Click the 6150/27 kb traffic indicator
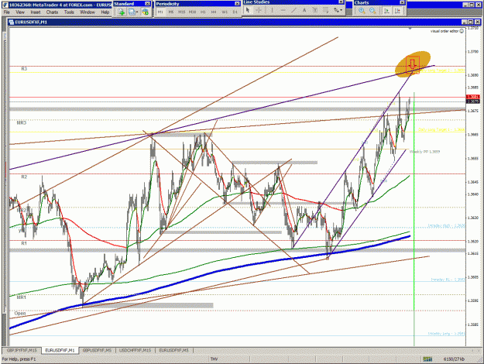Image resolution: width=484 pixels, height=364 pixels. coord(454,359)
